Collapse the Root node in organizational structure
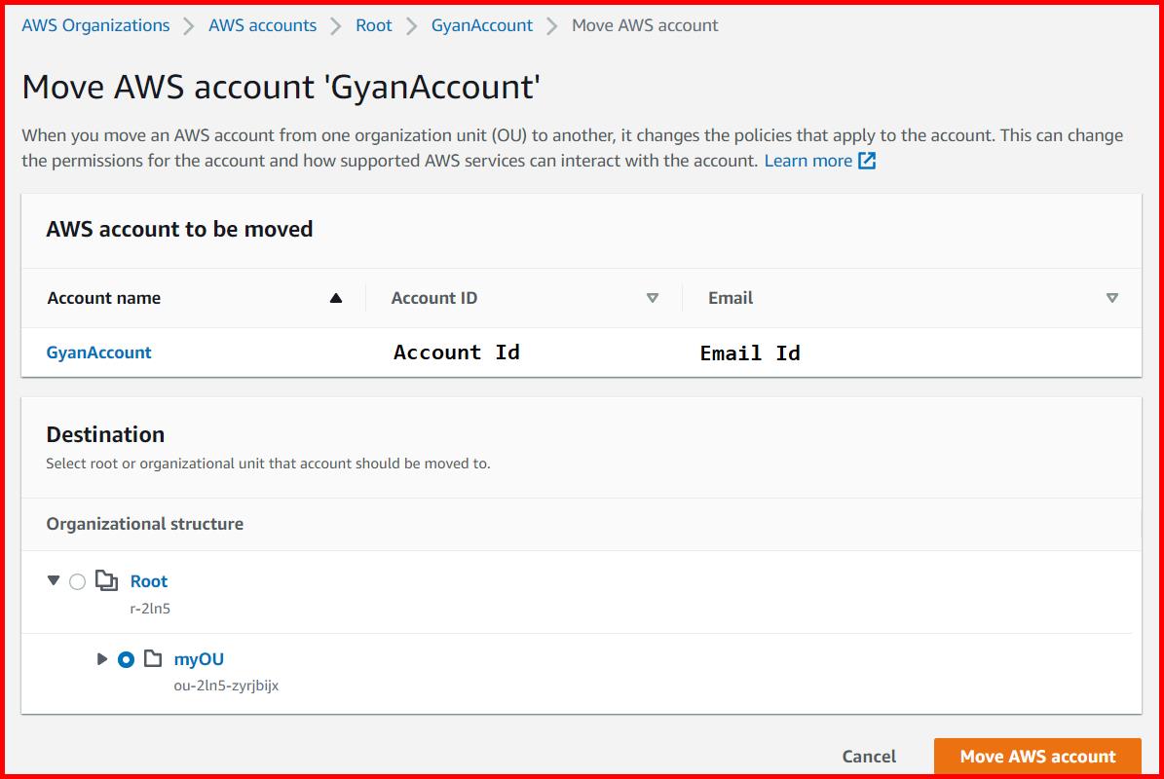This screenshot has width=1164, height=779. point(55,580)
